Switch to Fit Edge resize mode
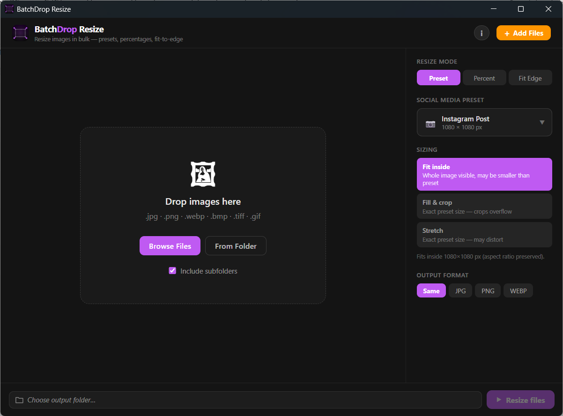 (530, 78)
